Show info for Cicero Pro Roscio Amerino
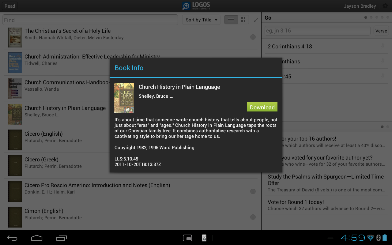This screenshot has width=392, height=245. 253,191
